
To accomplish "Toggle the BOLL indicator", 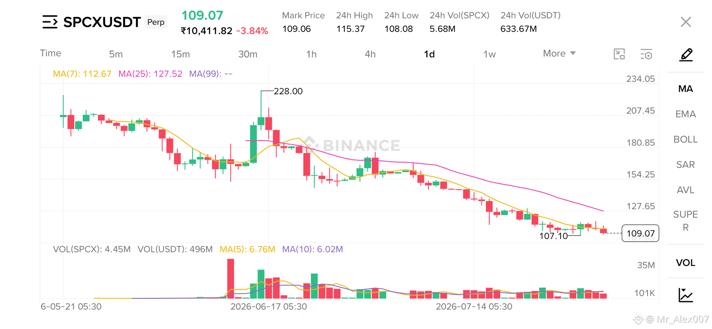I will point(685,139).
